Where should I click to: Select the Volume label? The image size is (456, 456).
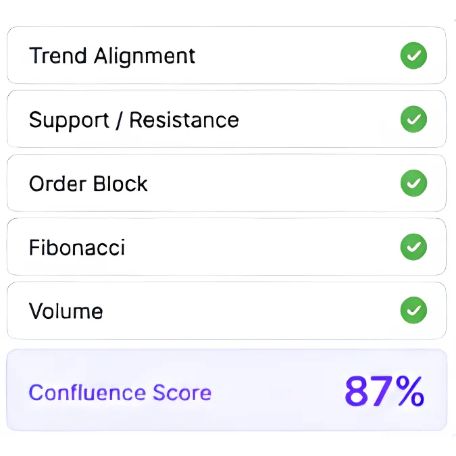pos(66,311)
